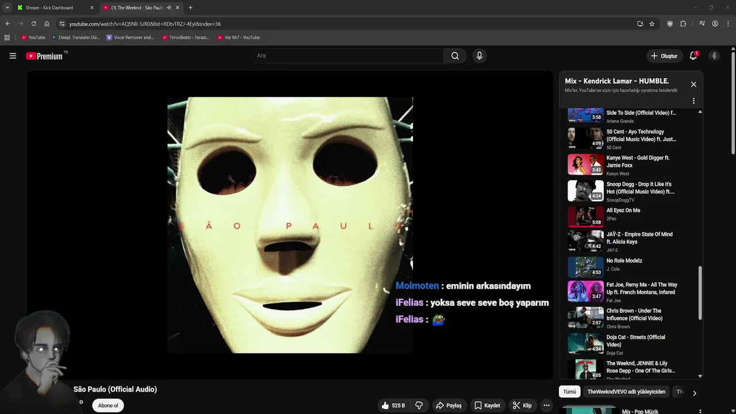Click the page's vertical scrollbar
Viewport: 736px width, 414px height.
[x=733, y=103]
